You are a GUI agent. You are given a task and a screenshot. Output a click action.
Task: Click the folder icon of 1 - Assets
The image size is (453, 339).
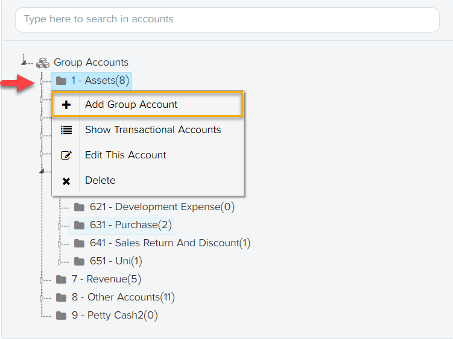point(61,81)
